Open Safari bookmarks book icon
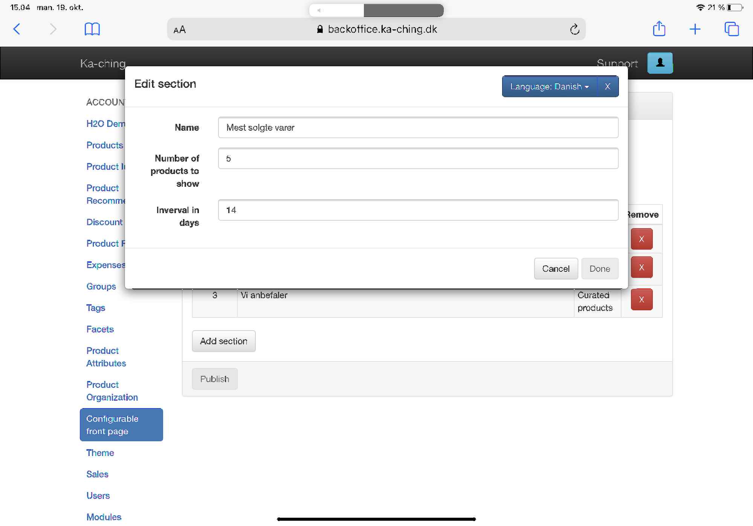Image resolution: width=753 pixels, height=526 pixels. pos(92,29)
